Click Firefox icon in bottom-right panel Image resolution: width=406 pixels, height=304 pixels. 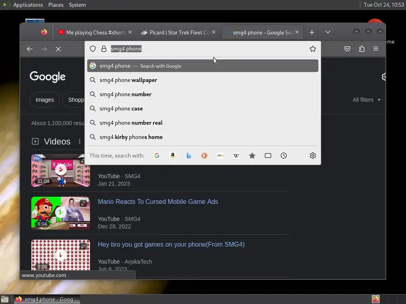[376, 299]
